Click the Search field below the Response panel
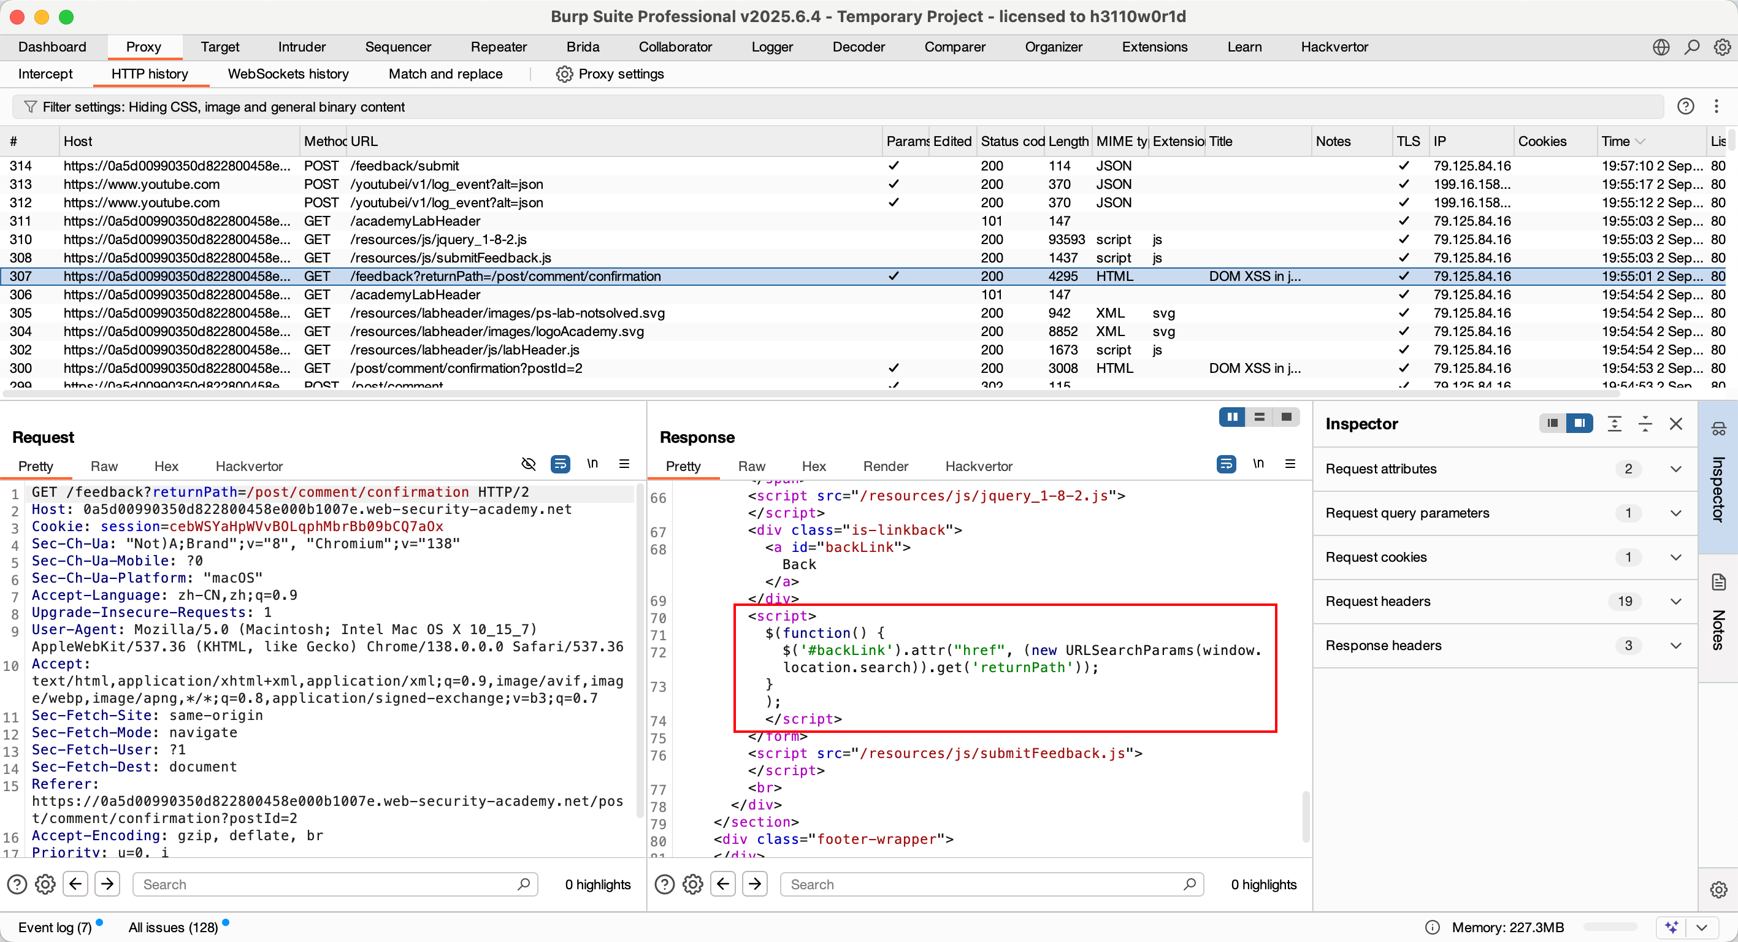1738x942 pixels. click(x=978, y=884)
